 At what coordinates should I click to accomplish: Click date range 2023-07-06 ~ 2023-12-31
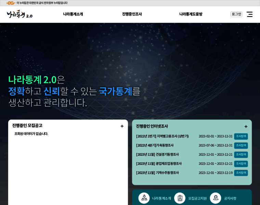point(216,146)
